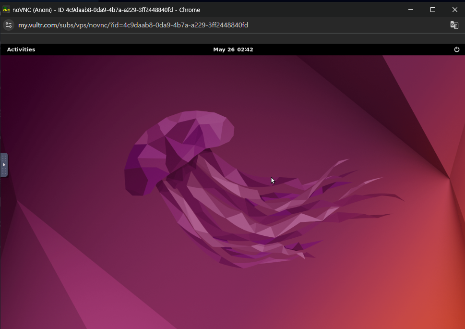This screenshot has width=465, height=329.
Task: Open the Activities overview
Action: [21, 49]
